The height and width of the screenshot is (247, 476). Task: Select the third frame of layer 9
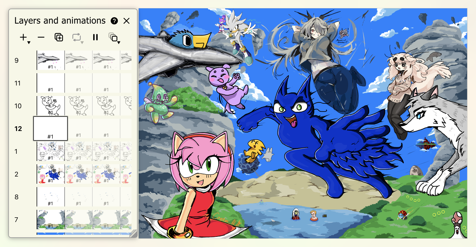click(107, 60)
